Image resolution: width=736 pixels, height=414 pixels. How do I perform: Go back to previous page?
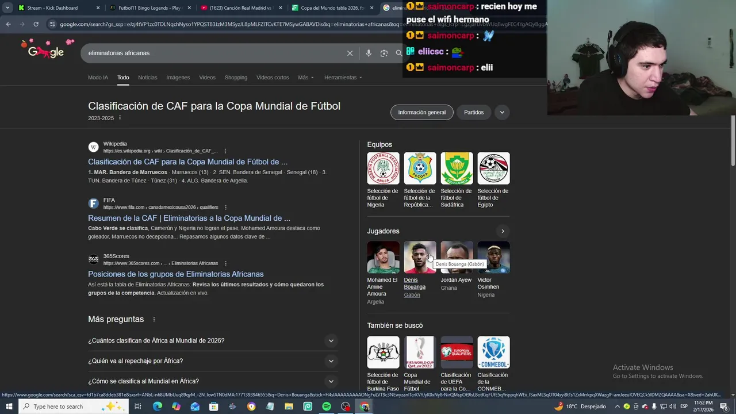tap(8, 24)
